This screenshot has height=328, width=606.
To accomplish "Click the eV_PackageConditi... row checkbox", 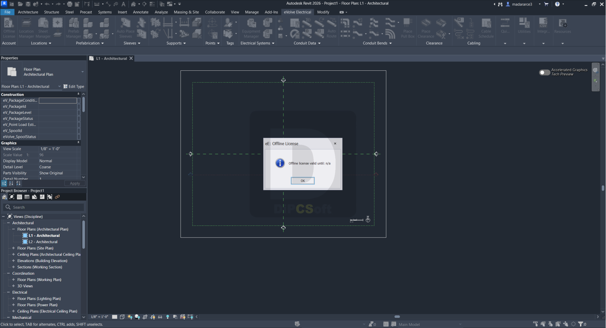I will [79, 100].
